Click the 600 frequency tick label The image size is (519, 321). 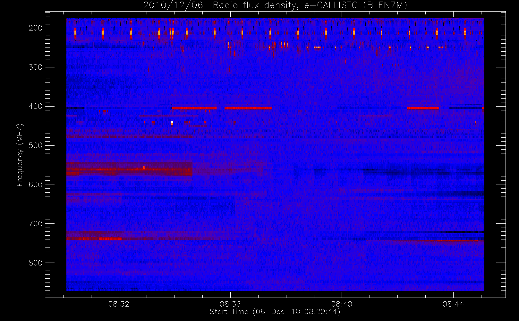(36, 185)
